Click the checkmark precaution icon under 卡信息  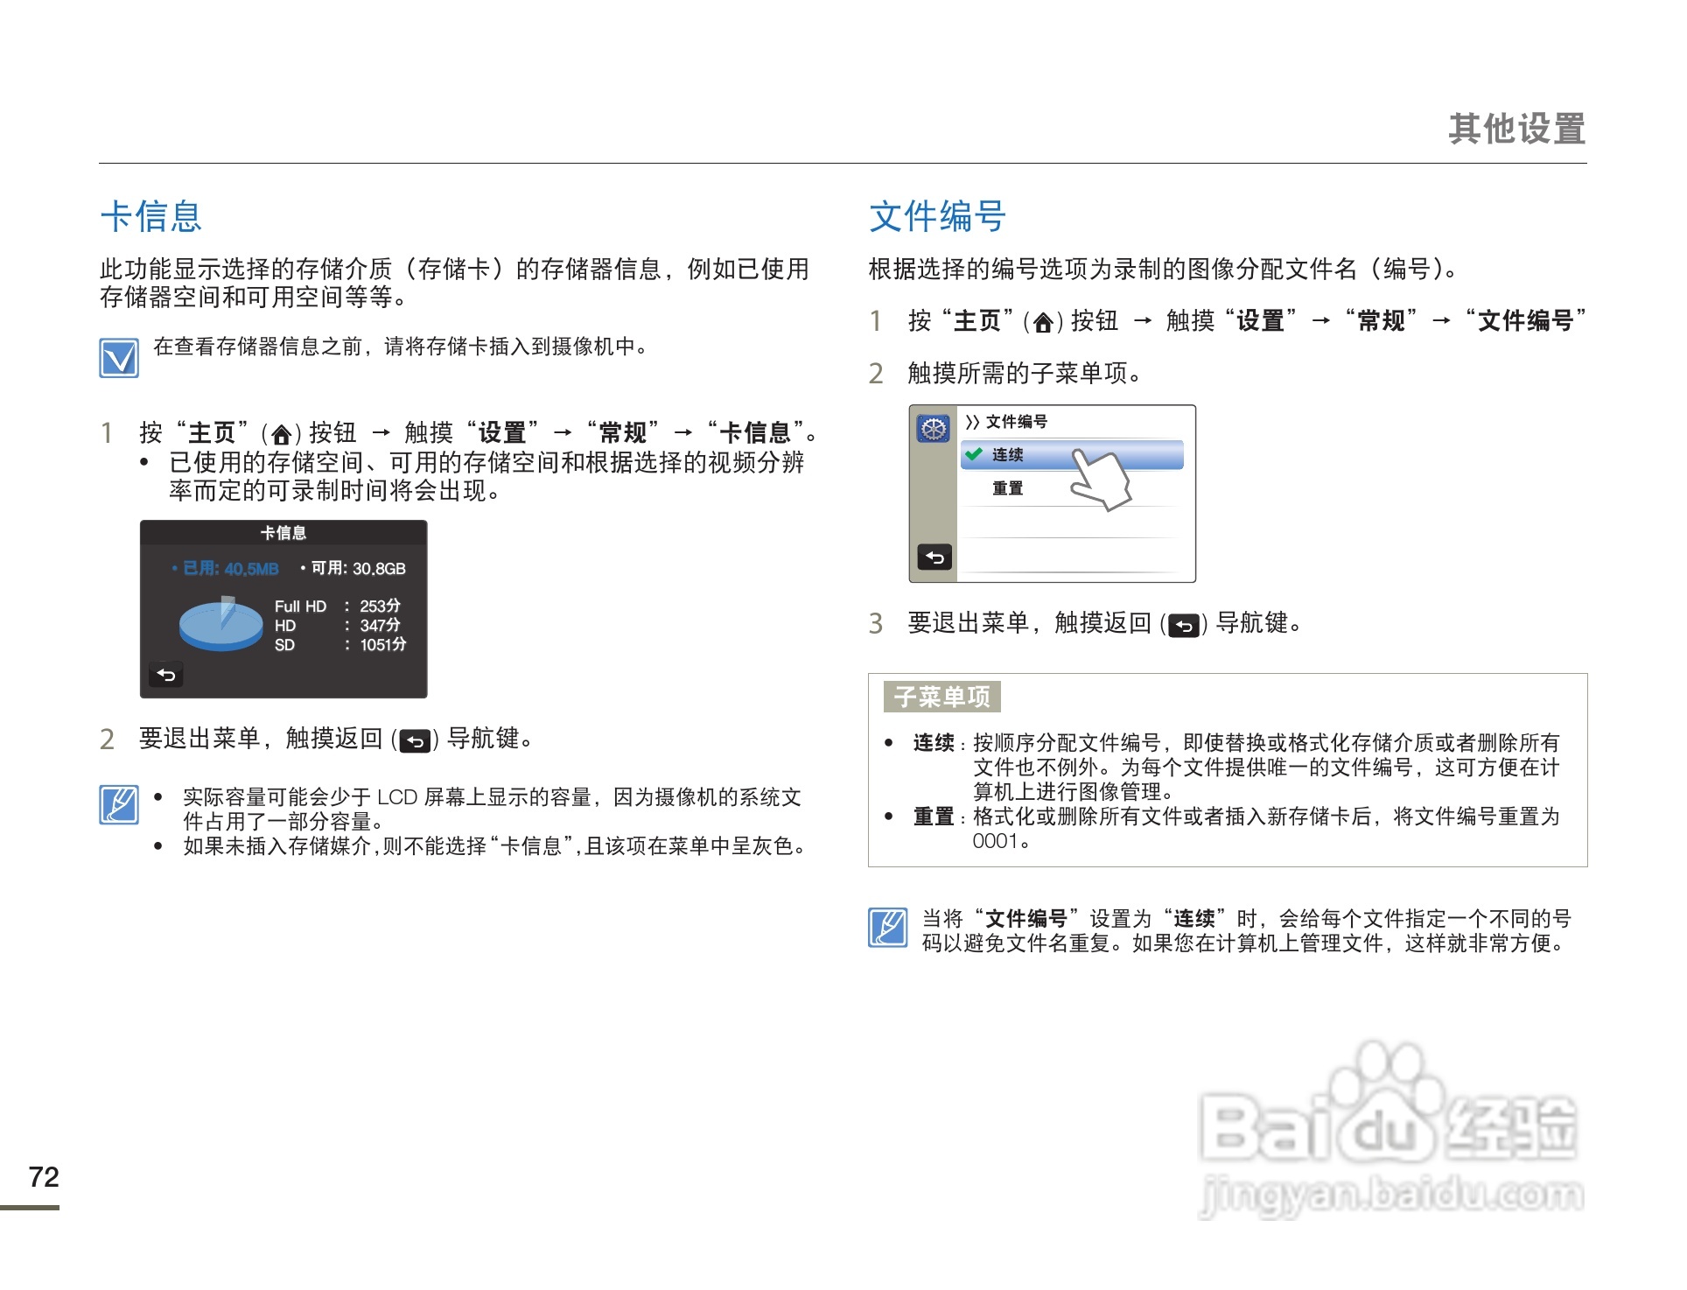[119, 358]
